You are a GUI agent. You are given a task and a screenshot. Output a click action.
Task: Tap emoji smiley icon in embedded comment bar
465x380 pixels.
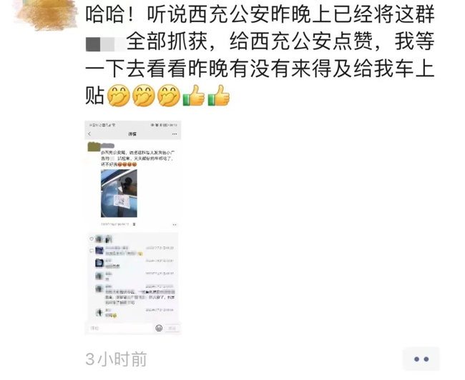click(159, 328)
